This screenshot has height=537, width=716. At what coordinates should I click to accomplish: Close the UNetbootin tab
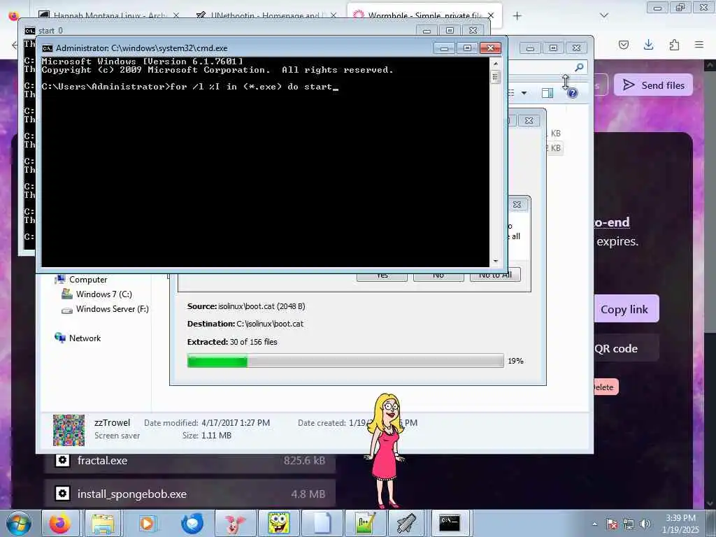click(x=334, y=15)
